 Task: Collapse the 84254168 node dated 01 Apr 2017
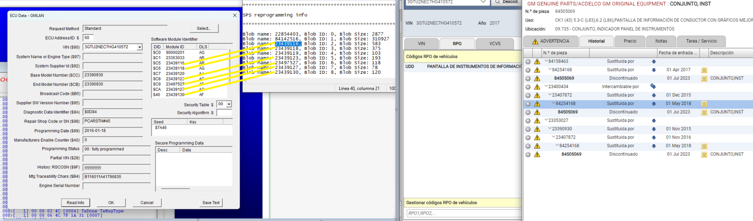tap(550, 69)
